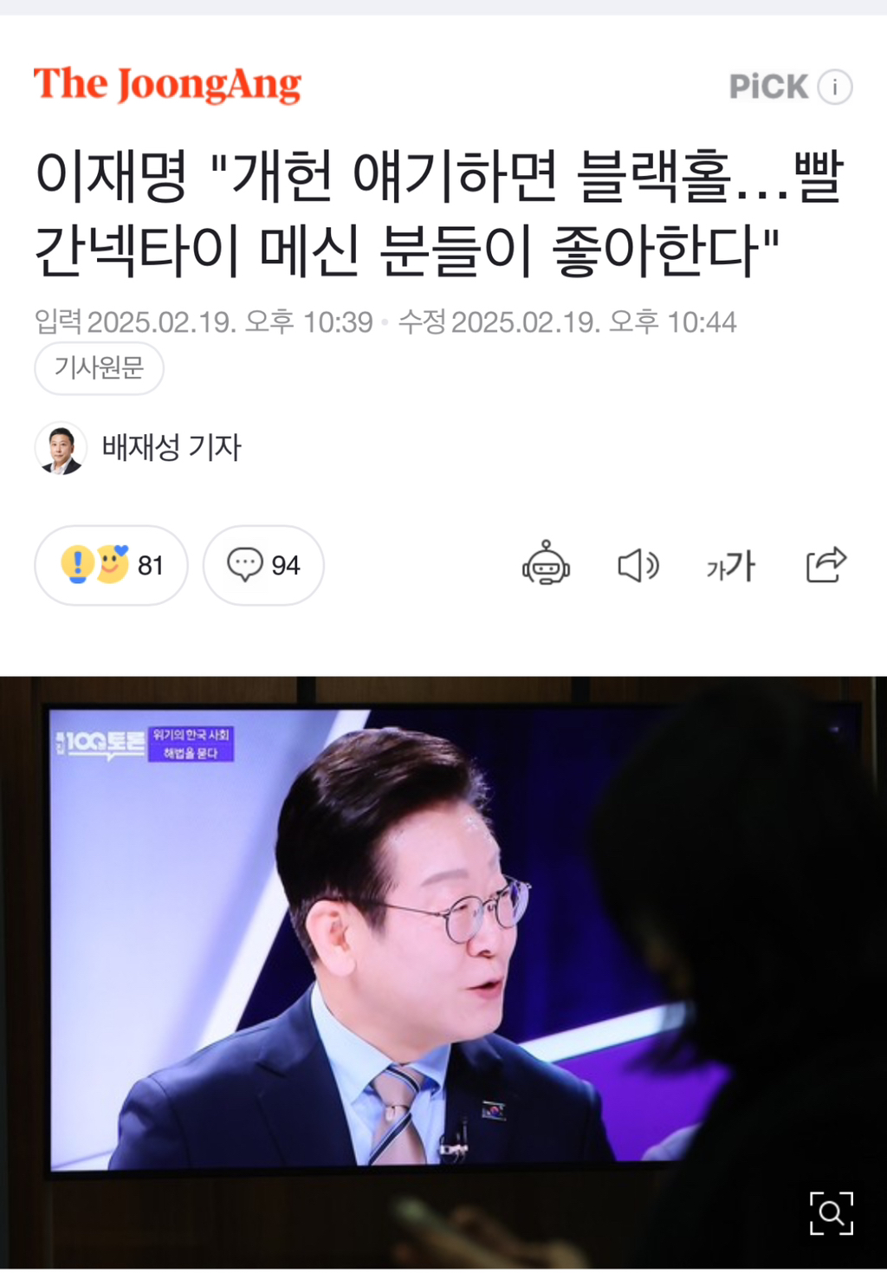
Task: Click the article headline about 개헌 블랙홀
Action: click(439, 214)
